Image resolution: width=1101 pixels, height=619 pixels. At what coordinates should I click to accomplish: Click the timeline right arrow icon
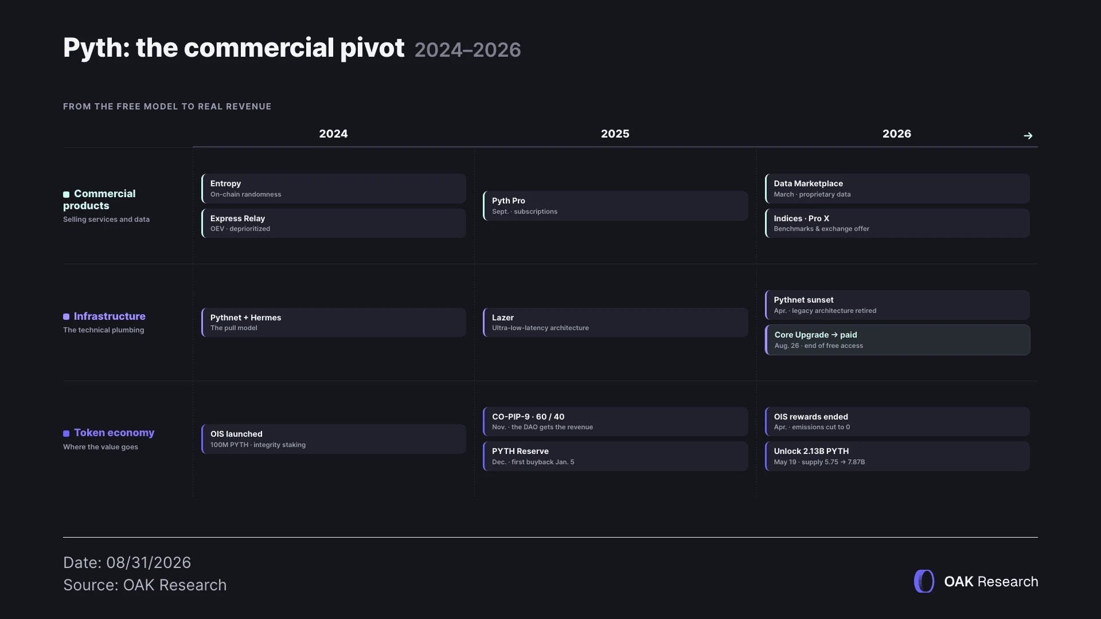tap(1028, 136)
